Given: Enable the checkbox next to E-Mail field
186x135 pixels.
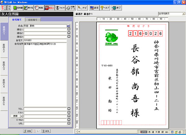Looking at the screenshot, I should [x=69, y=119].
